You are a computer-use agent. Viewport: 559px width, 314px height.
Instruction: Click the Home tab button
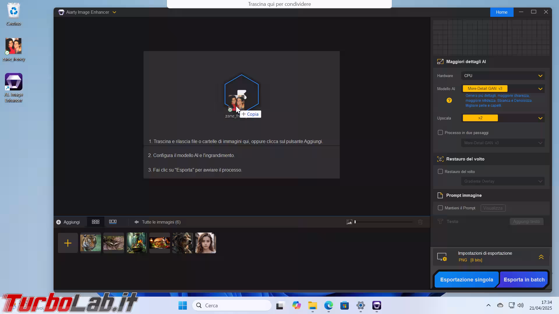click(501, 12)
